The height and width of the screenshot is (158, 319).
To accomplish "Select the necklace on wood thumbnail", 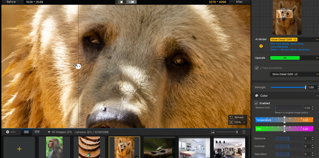I will click(x=89, y=147).
